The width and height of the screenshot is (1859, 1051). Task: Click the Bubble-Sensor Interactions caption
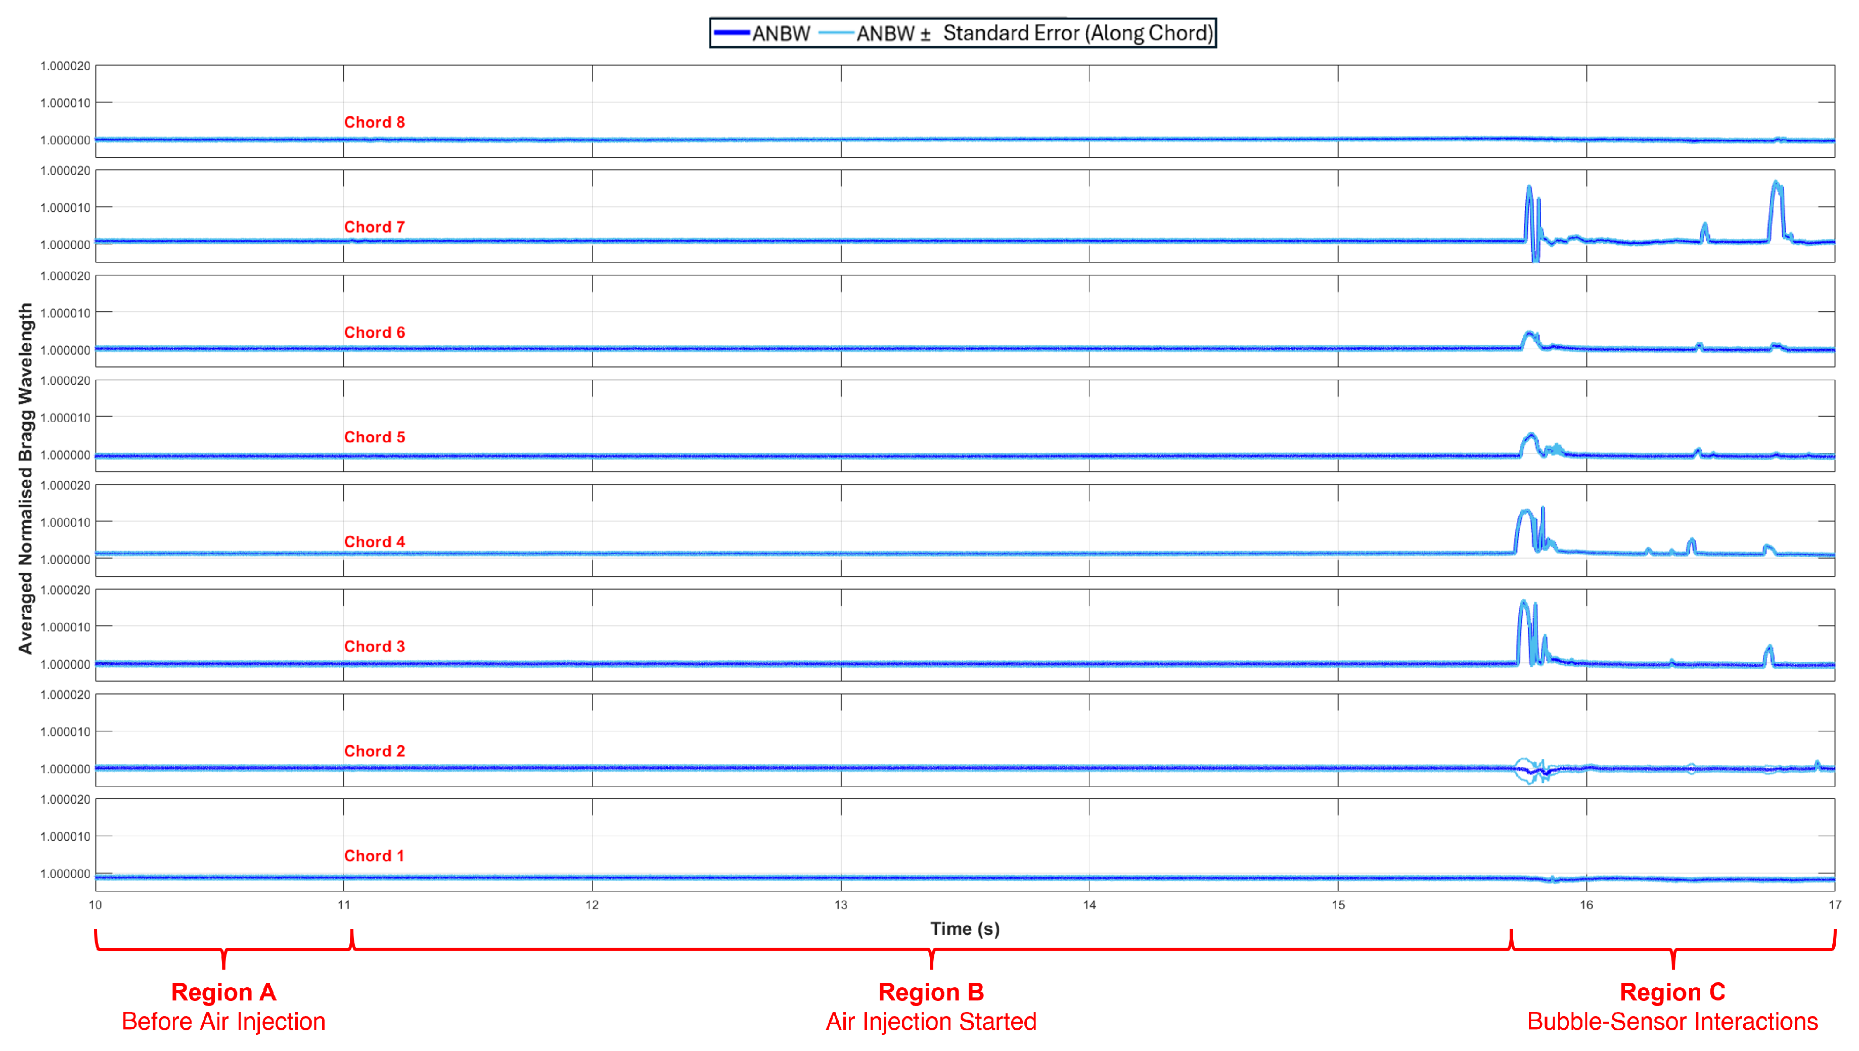point(1672,1021)
